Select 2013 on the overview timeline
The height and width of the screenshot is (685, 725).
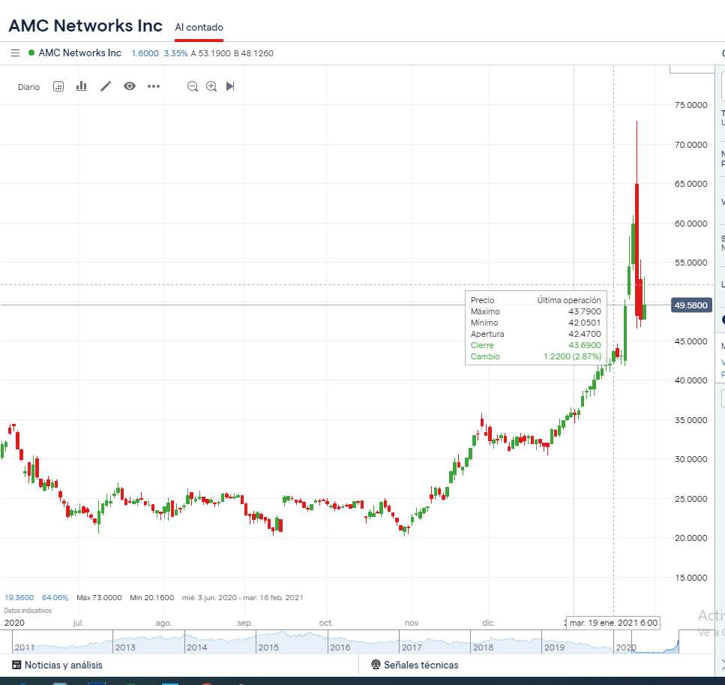click(125, 647)
